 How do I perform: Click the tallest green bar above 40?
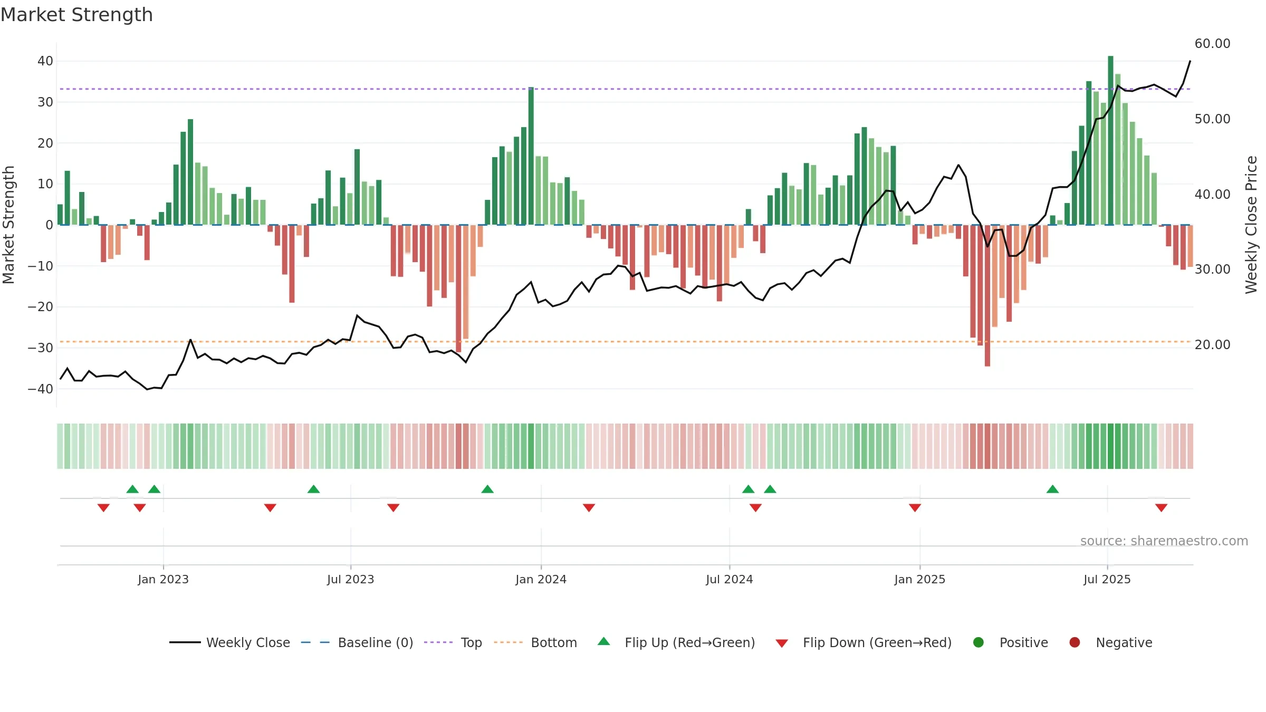point(1111,140)
